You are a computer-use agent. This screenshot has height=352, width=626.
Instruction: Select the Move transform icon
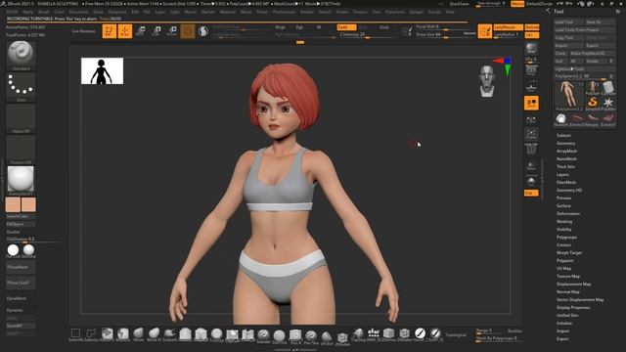(x=141, y=31)
